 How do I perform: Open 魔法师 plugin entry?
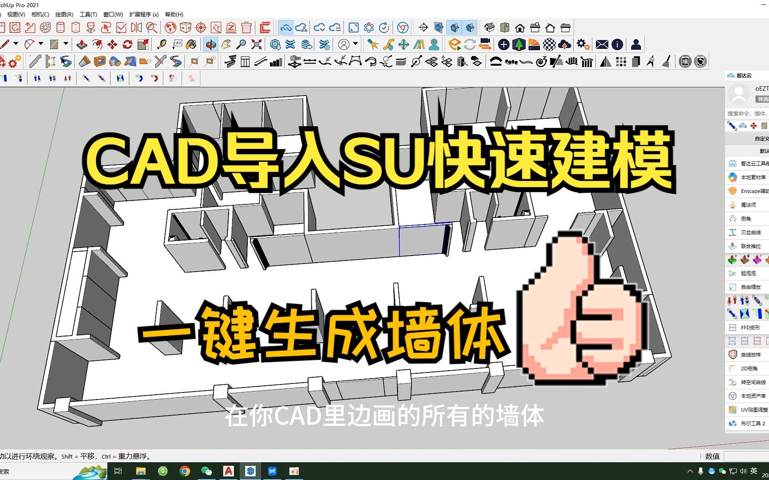748,205
